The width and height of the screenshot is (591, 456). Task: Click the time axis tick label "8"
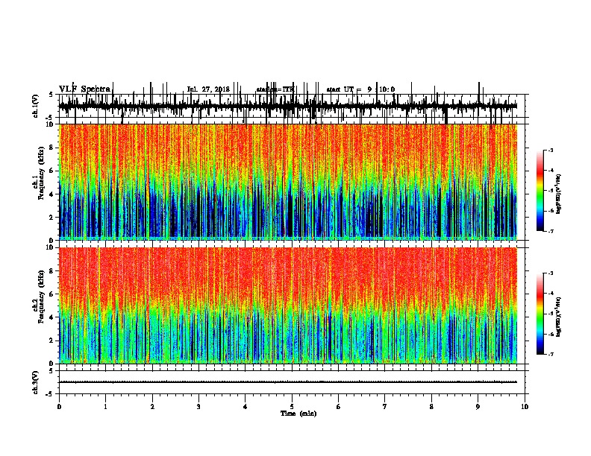[x=431, y=407]
